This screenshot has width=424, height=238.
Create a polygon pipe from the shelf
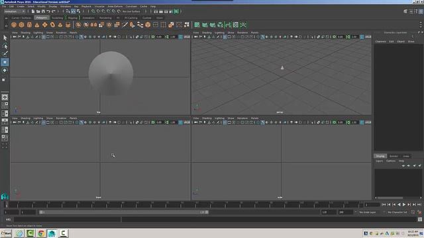(x=68, y=25)
